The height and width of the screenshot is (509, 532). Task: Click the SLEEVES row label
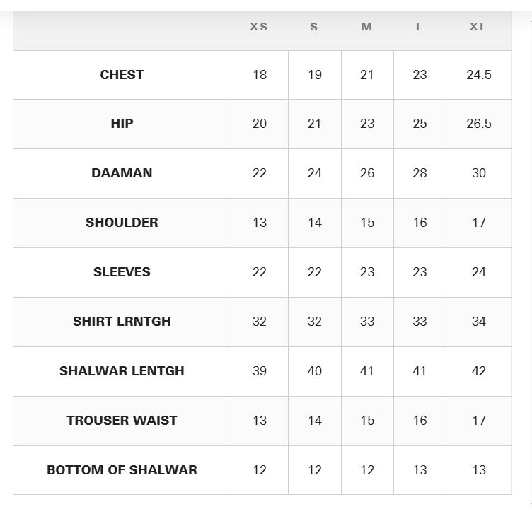click(x=122, y=272)
